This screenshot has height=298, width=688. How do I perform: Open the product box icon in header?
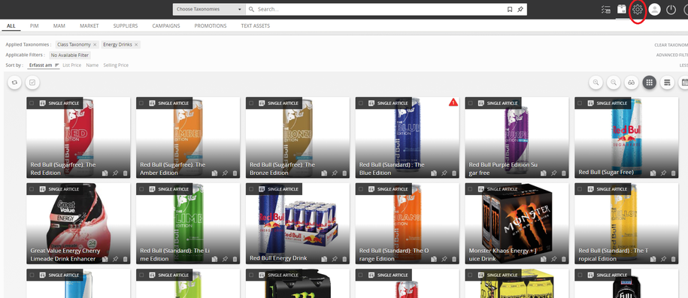(x=621, y=9)
